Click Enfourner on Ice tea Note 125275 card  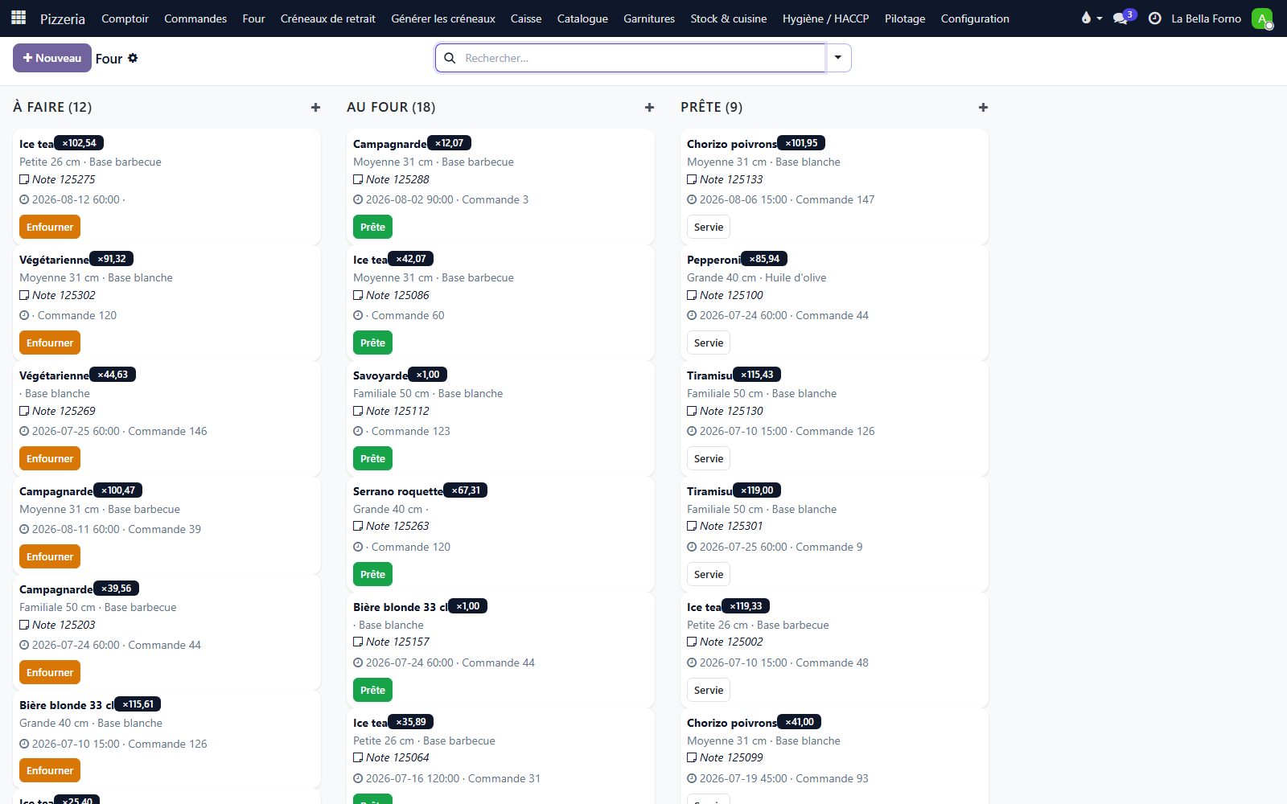[50, 227]
